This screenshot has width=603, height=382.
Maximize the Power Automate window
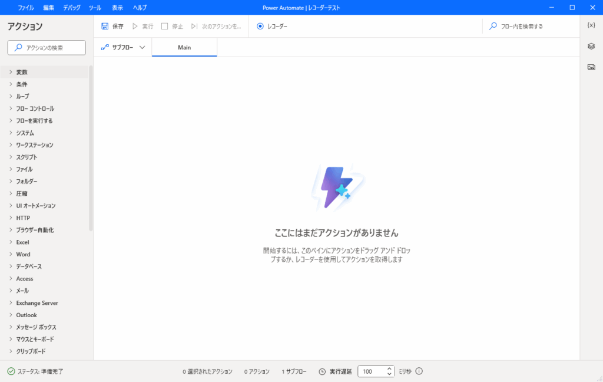coord(572,7)
